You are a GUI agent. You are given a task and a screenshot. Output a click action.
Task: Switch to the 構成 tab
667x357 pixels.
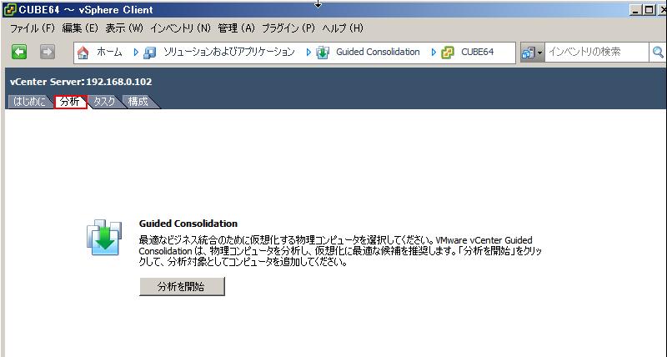pyautogui.click(x=138, y=102)
